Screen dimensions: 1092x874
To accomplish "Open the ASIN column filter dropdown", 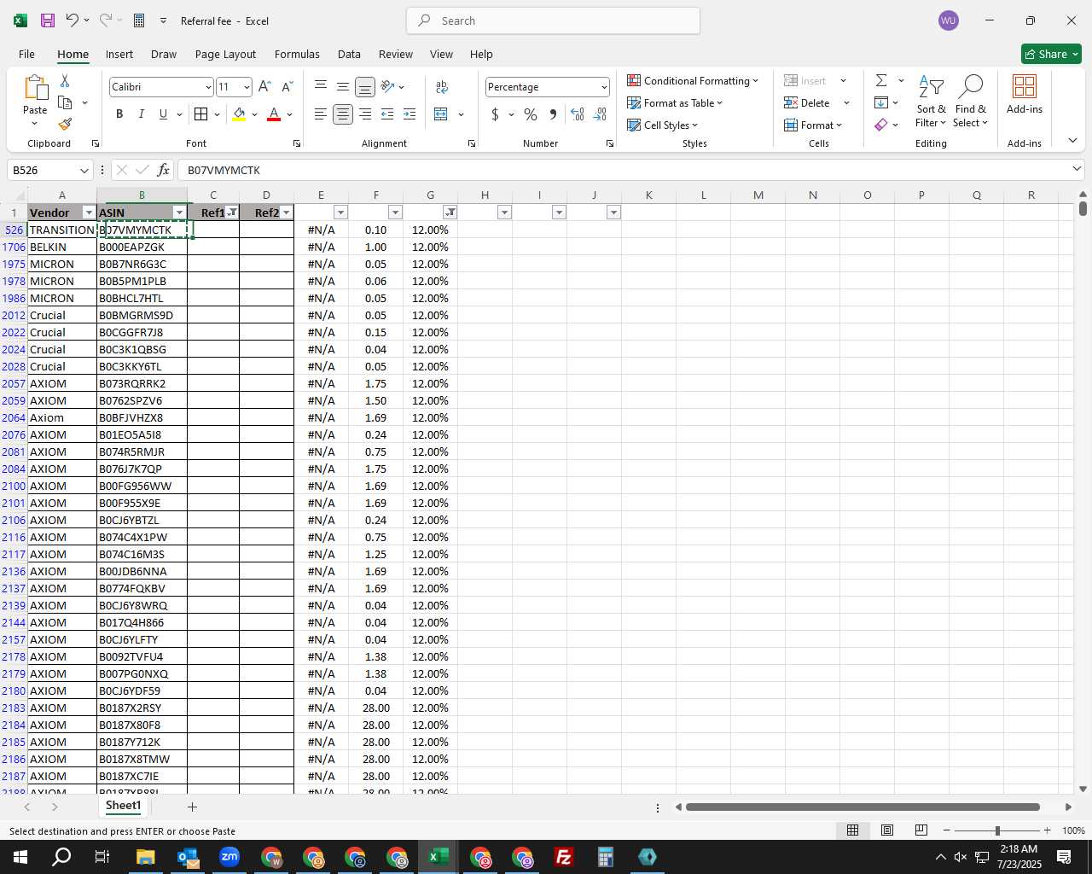I will 179,213.
